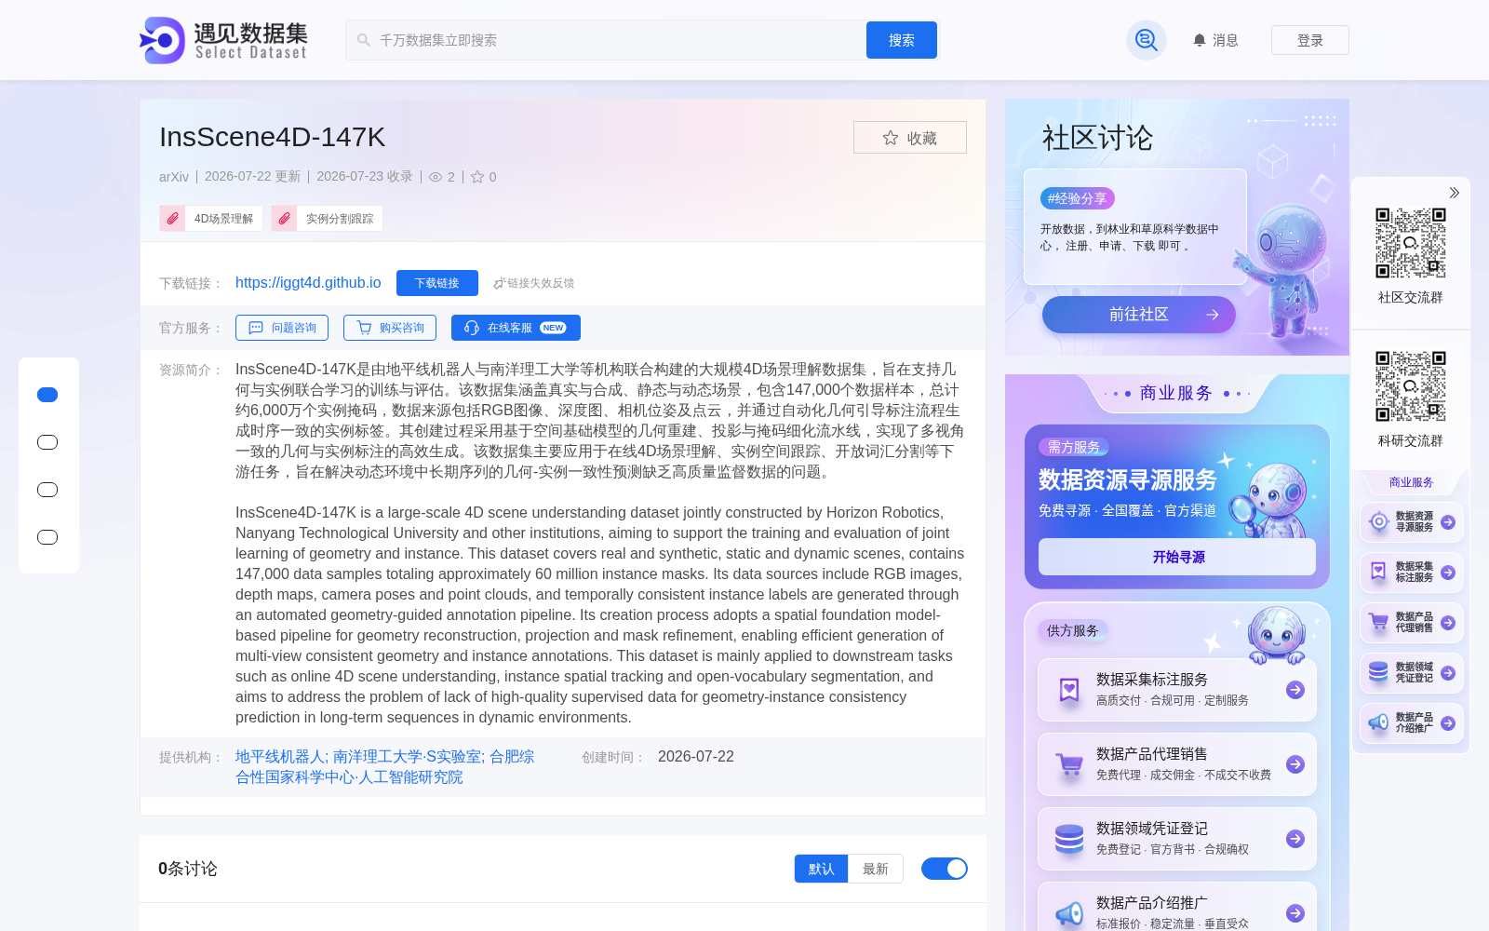The width and height of the screenshot is (1489, 931).
Task: Click the arXiv source text
Action: (174, 177)
